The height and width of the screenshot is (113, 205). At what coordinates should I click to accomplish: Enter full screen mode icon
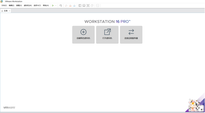pyautogui.click(x=88, y=6)
